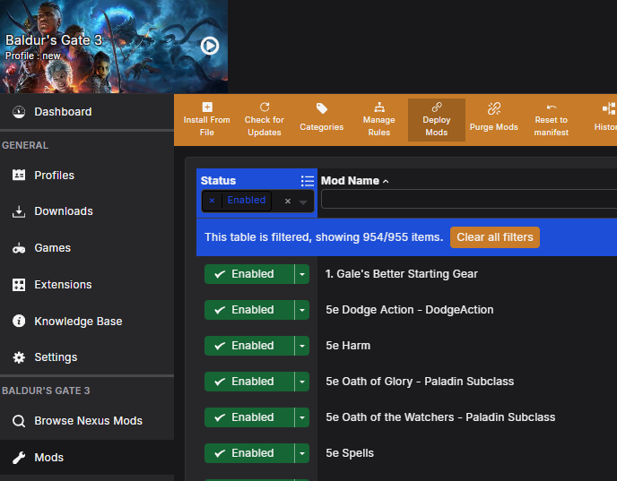Disable 1. Gale's Better Starting Gear mod
The height and width of the screenshot is (481, 617).
click(x=248, y=274)
